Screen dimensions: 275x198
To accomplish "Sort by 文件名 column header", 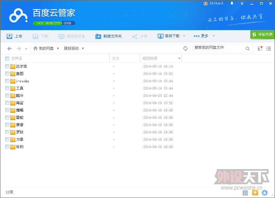I will pyautogui.click(x=16, y=58).
